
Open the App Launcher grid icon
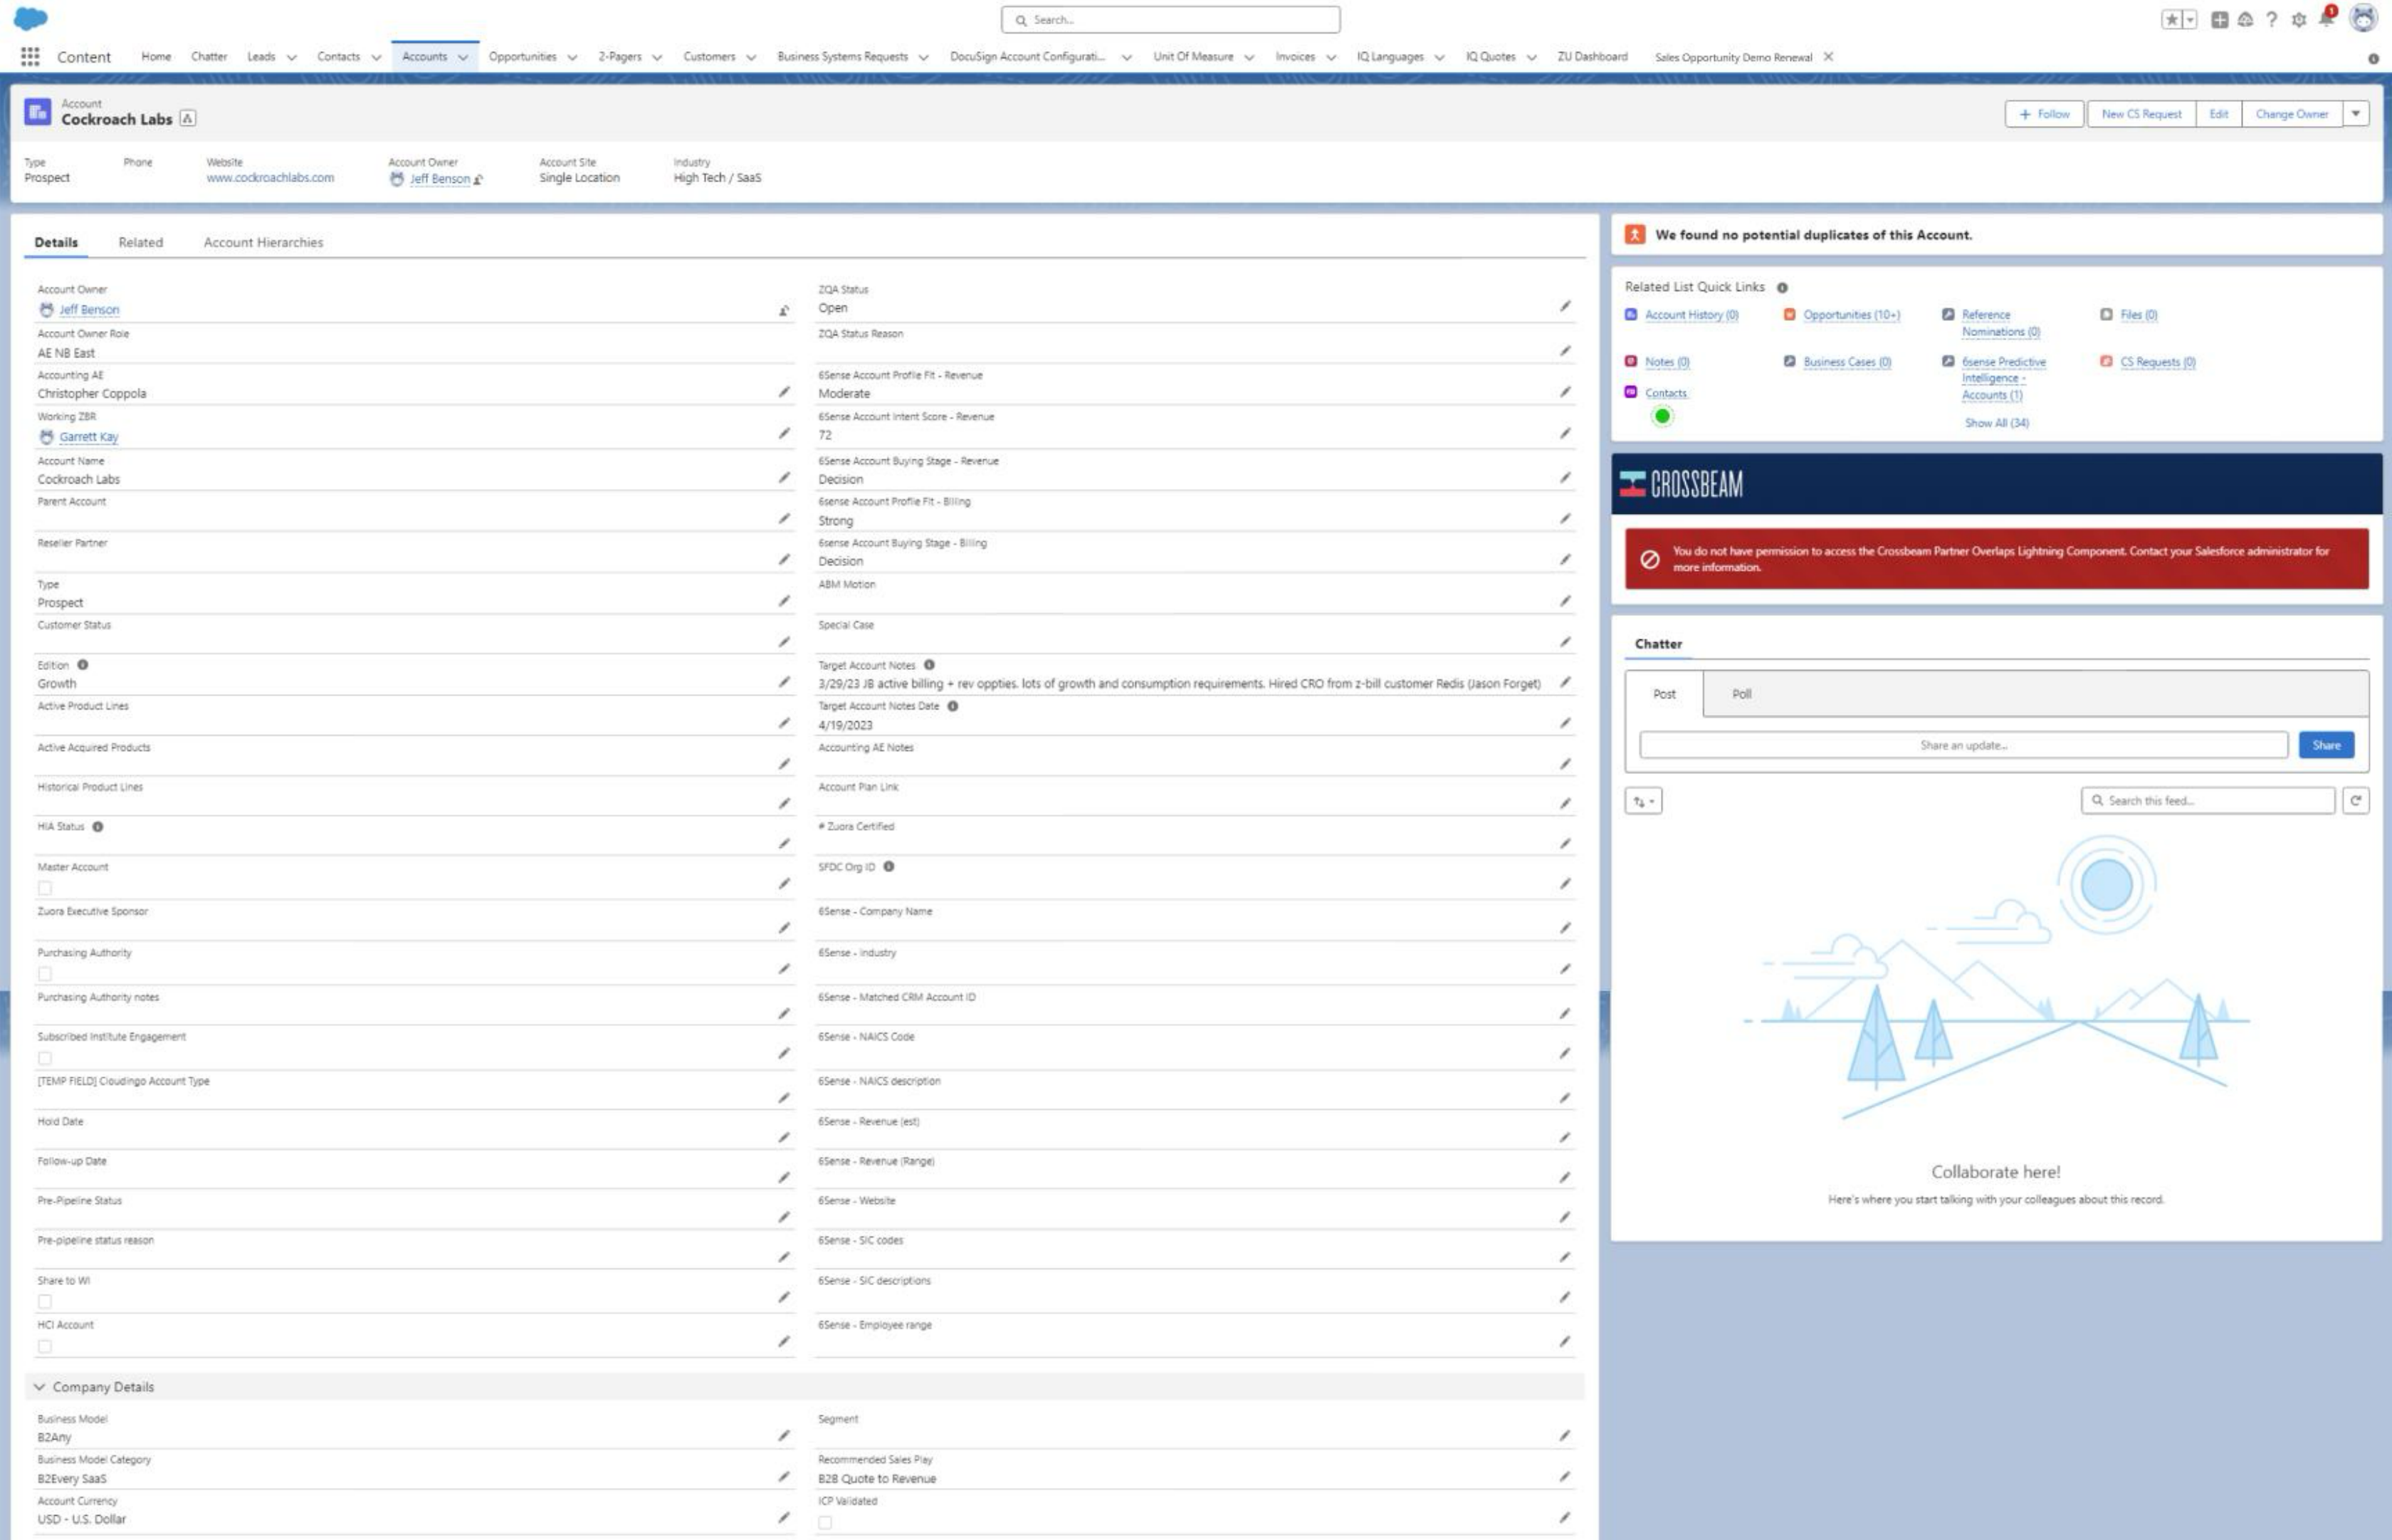click(x=30, y=57)
